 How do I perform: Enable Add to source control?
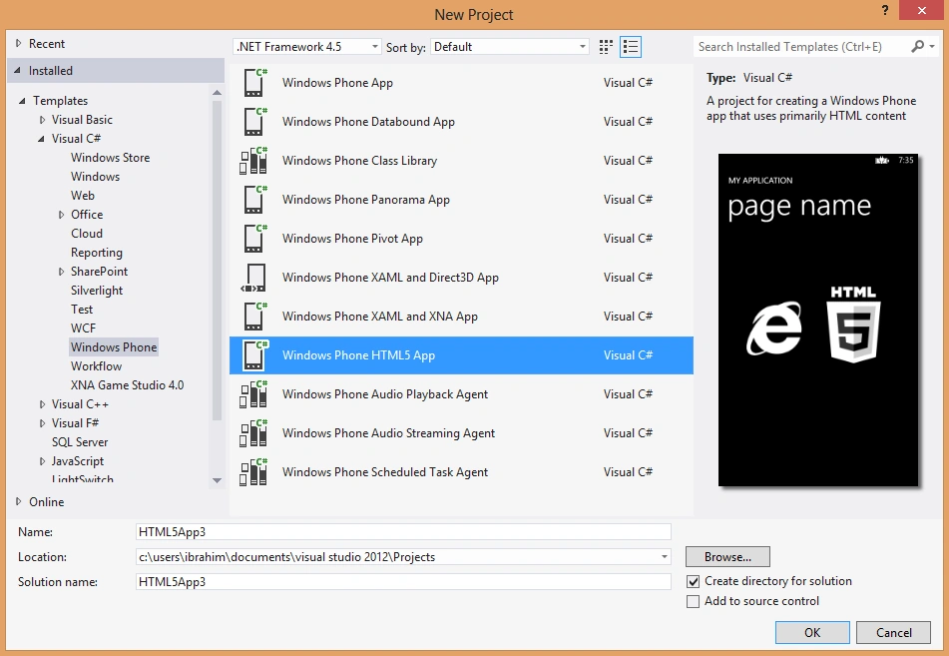pyautogui.click(x=693, y=601)
